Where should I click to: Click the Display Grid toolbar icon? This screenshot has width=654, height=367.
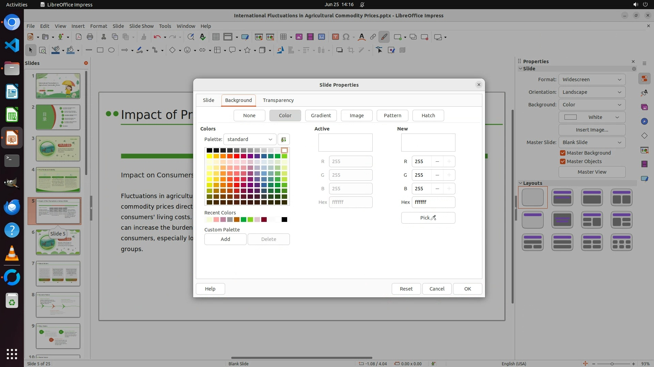[x=216, y=37]
